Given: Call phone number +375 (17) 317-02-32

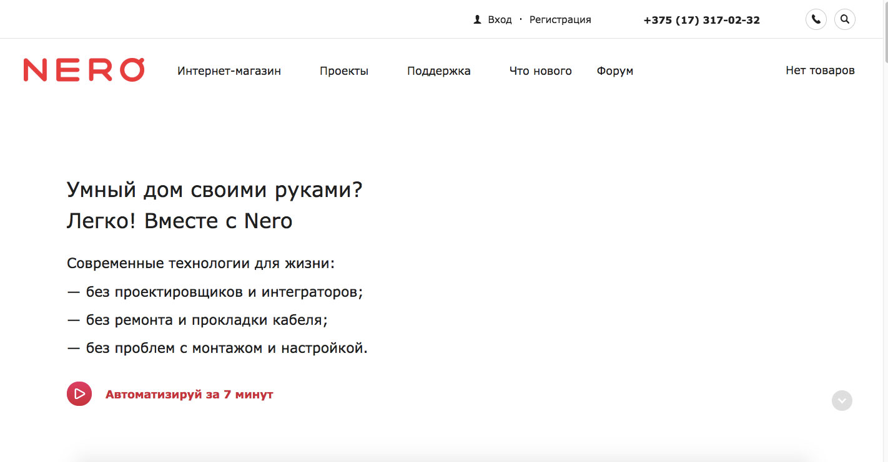Looking at the screenshot, I should point(702,20).
